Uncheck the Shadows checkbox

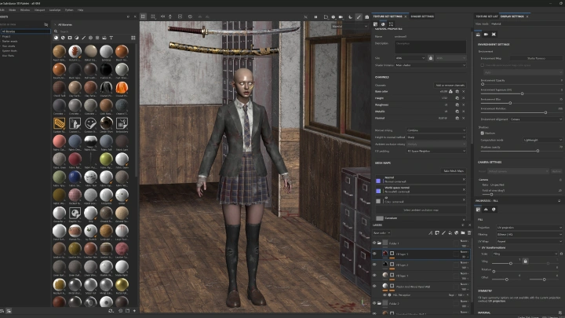click(482, 133)
